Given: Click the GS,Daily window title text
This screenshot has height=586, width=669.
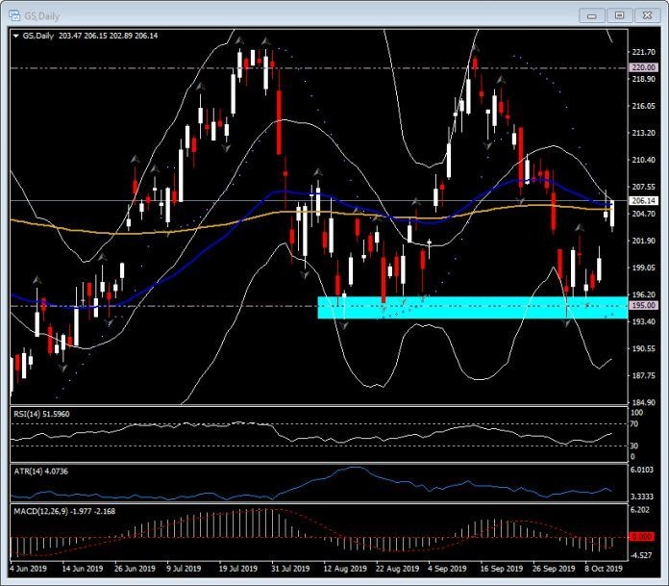Looking at the screenshot, I should 42,16.
